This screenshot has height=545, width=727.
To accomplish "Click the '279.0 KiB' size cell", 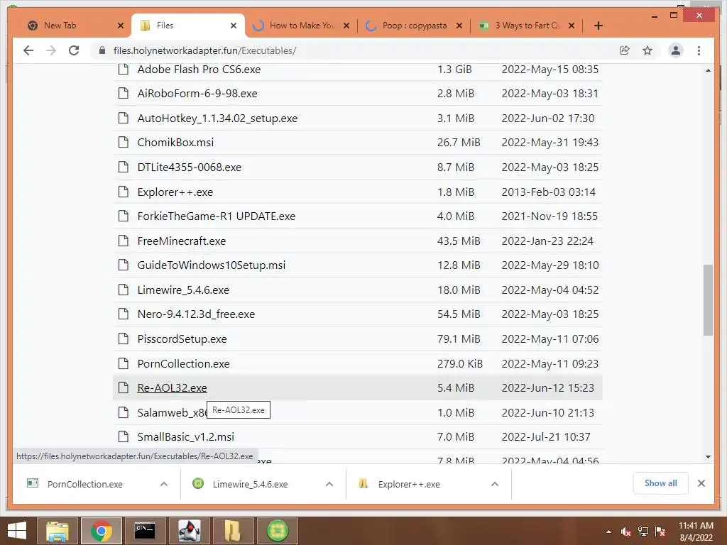I will pos(459,364).
